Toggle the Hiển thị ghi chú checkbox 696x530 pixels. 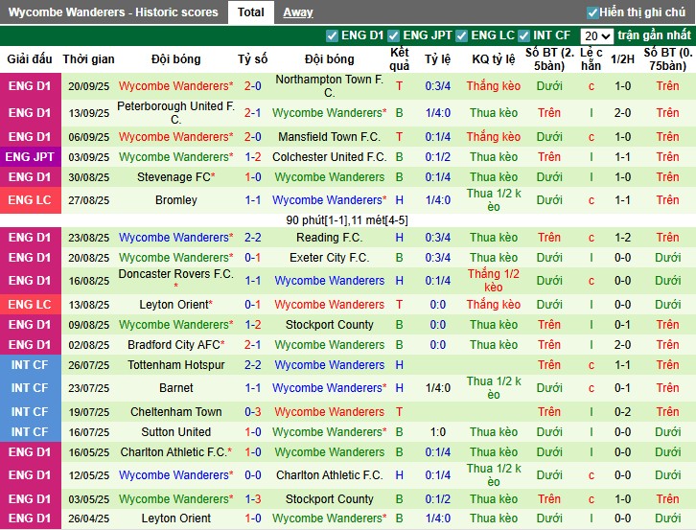tap(592, 12)
